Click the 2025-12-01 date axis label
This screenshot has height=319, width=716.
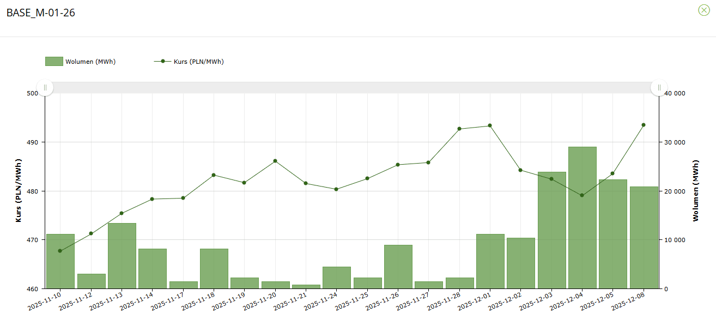pyautogui.click(x=474, y=300)
